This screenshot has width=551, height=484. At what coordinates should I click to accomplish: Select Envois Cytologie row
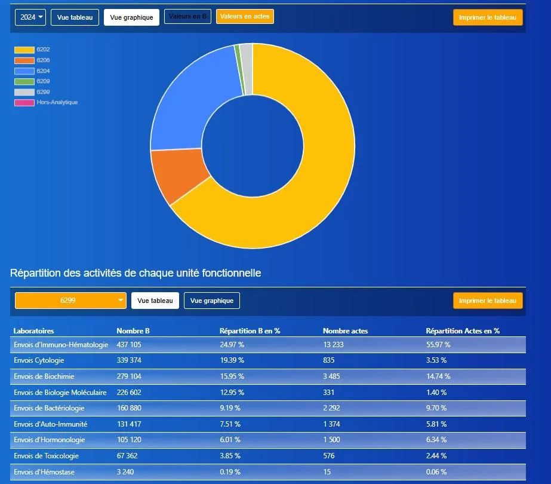(x=268, y=360)
